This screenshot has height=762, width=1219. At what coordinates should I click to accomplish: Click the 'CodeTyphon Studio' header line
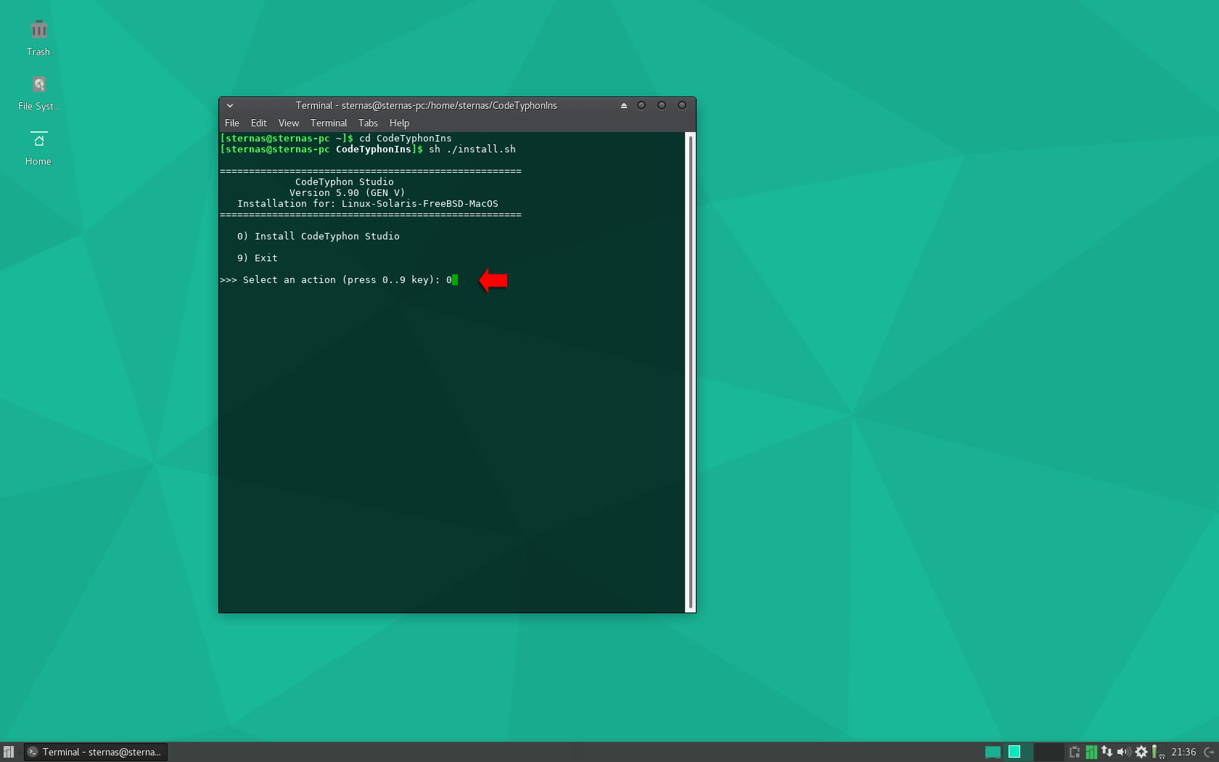(x=345, y=182)
